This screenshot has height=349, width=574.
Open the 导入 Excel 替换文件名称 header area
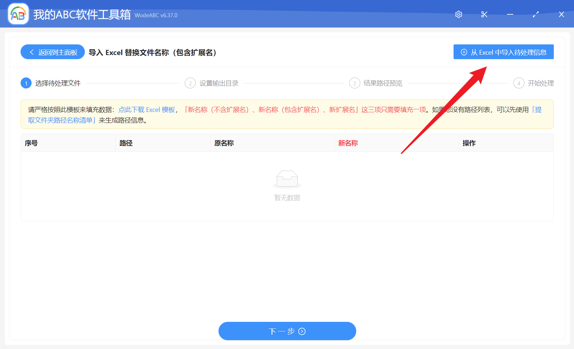(152, 52)
